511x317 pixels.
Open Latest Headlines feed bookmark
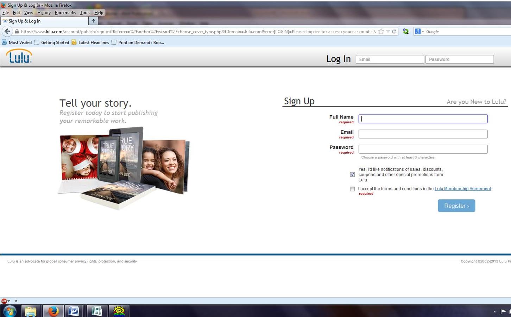pyautogui.click(x=90, y=43)
